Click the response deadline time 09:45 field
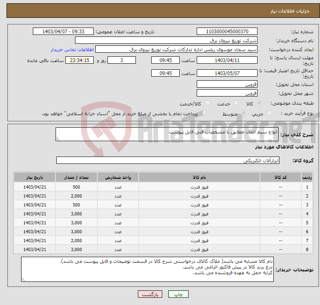 165,60
